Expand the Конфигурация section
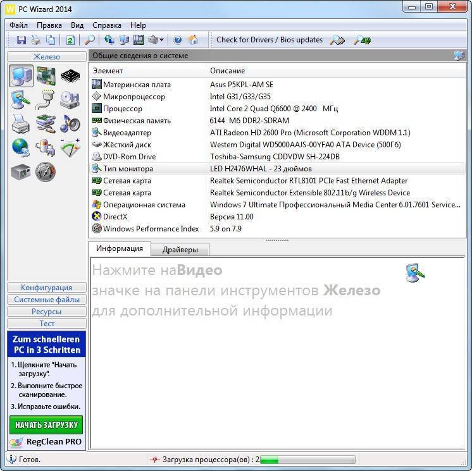Image resolution: width=472 pixels, height=471 pixels. (x=47, y=288)
